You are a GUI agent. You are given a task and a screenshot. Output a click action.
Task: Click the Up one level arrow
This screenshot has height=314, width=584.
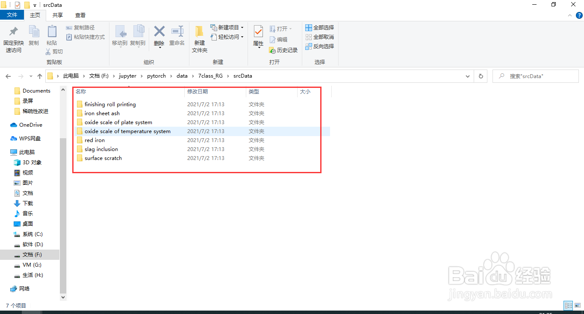[x=40, y=76]
